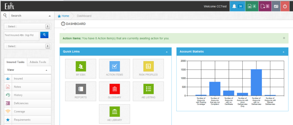Open the MY EBIX quick link
The width and height of the screenshot is (293, 125).
click(81, 68)
